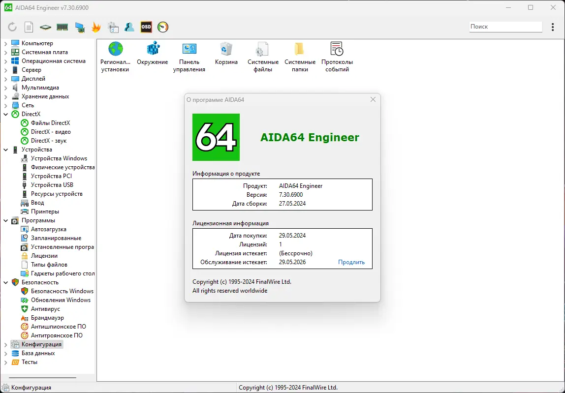Click the horizontal scrollbar under the tree
This screenshot has width=565, height=393.
coord(42,378)
